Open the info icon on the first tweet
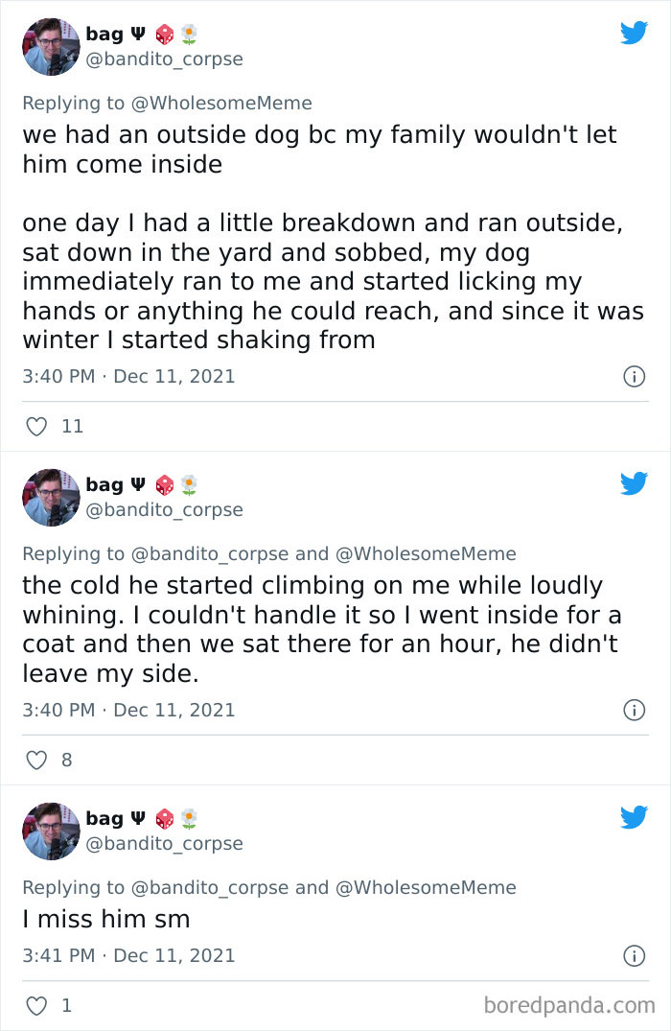Screen dimensions: 671x1031 click(x=635, y=376)
